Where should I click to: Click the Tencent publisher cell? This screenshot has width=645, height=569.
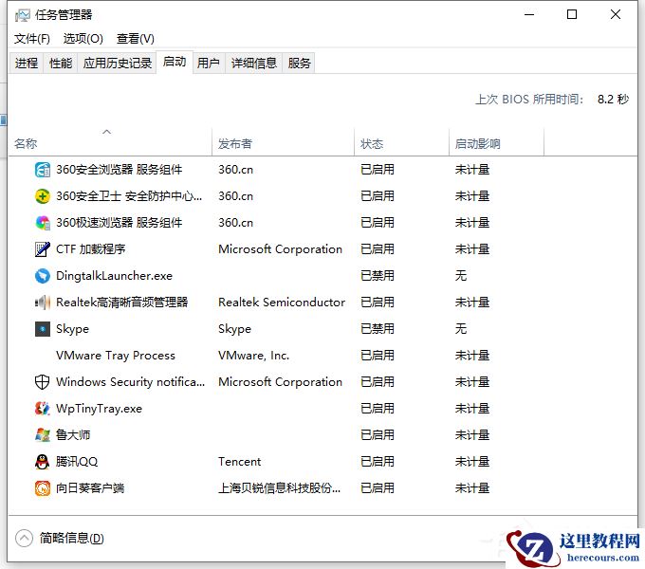pyautogui.click(x=239, y=462)
